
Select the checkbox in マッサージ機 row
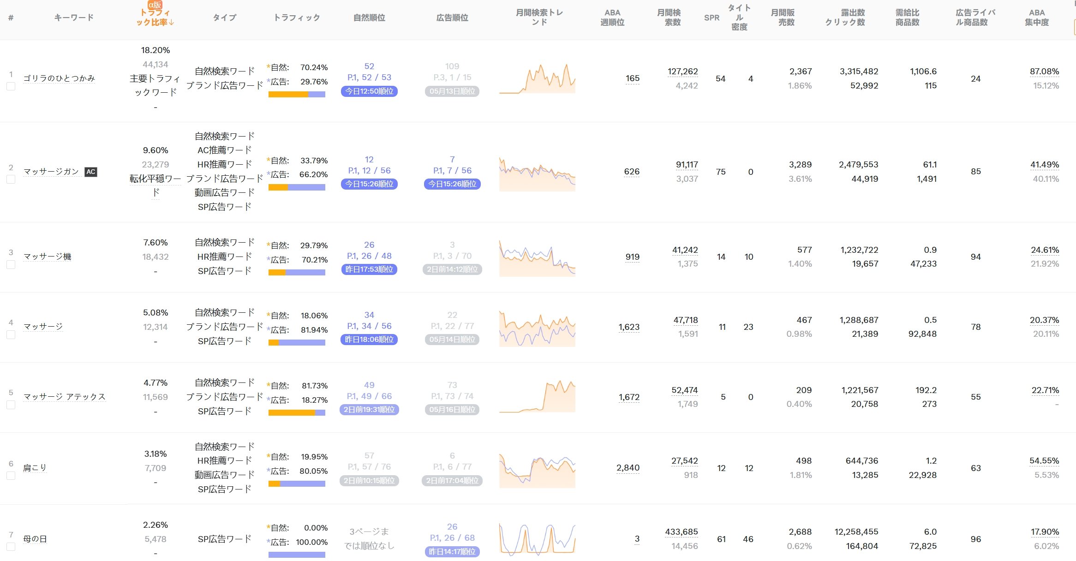(x=11, y=264)
